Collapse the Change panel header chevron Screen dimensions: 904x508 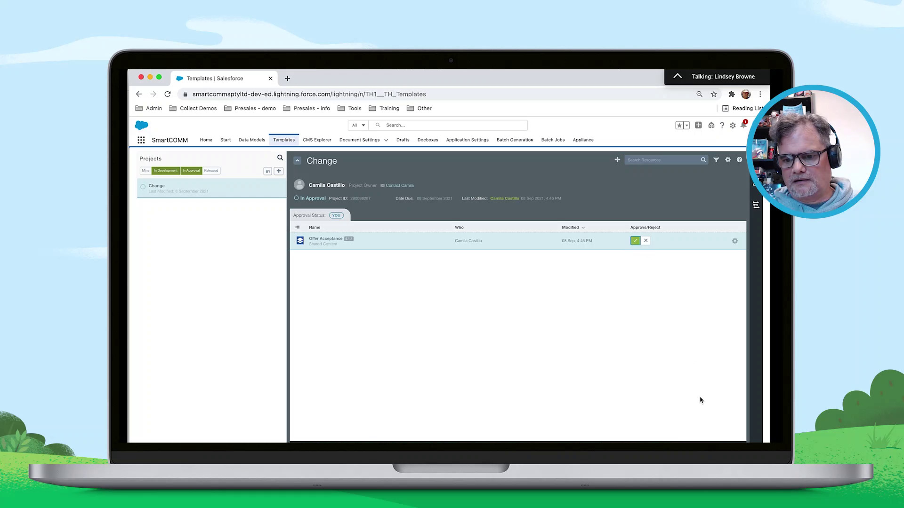(x=298, y=160)
